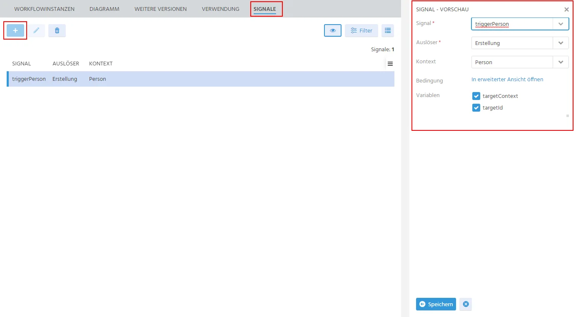Expand the Auslöser dropdown arrow
Viewport: 576px width, 317px height.
click(561, 43)
